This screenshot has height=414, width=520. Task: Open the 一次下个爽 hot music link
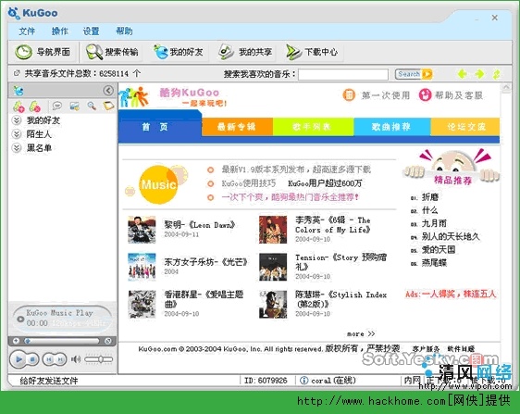tap(291, 197)
